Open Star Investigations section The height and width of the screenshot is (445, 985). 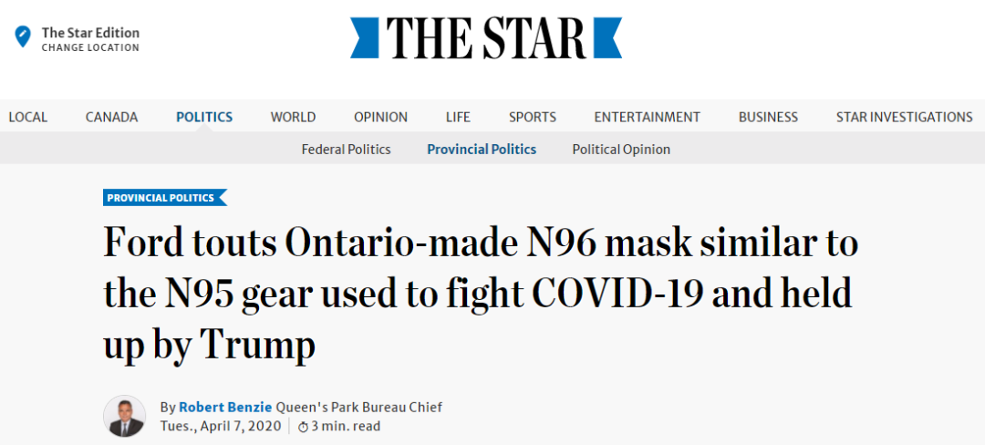click(905, 117)
